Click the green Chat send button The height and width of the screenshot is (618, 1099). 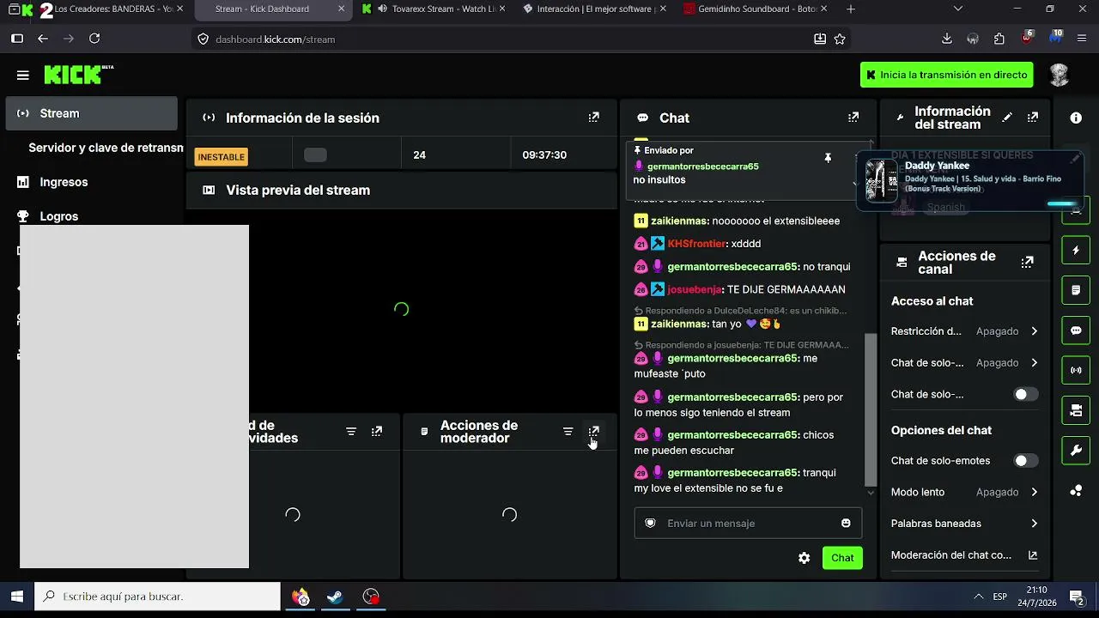842,558
